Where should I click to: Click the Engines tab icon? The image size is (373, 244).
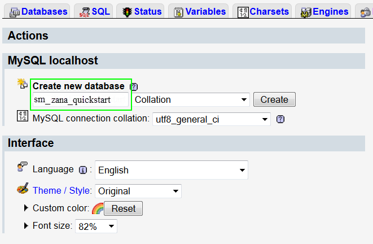[306, 12]
